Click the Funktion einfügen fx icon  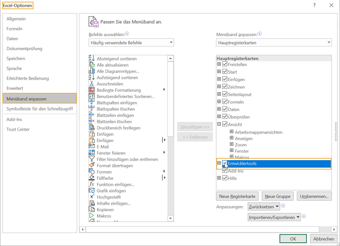pyautogui.click(x=92, y=184)
